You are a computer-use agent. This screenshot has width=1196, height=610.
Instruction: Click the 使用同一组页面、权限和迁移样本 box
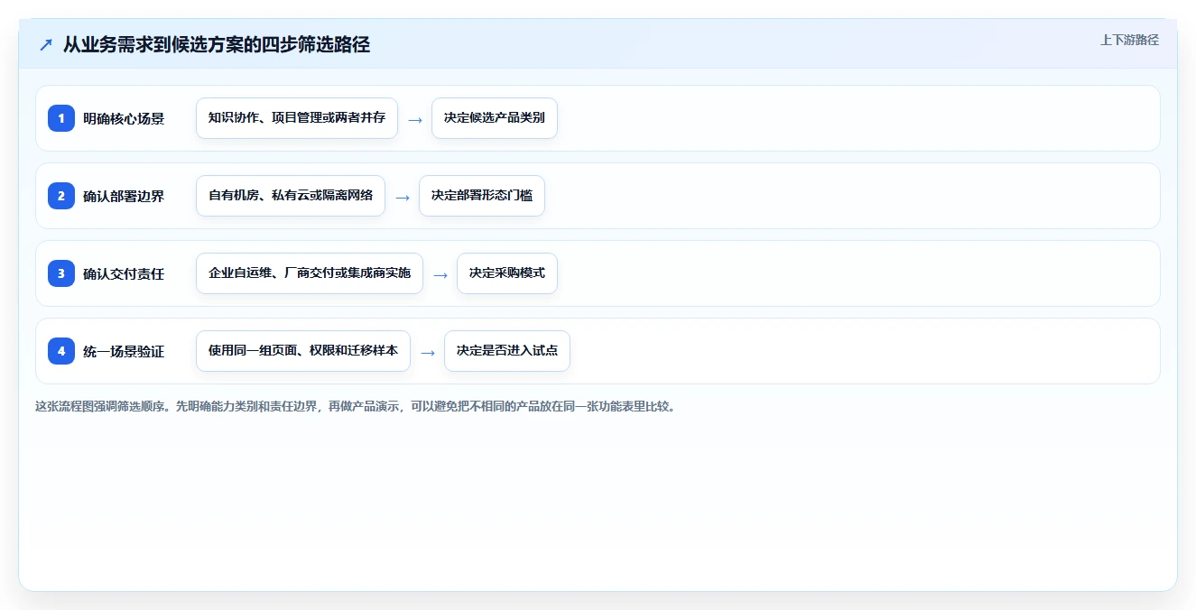[303, 351]
